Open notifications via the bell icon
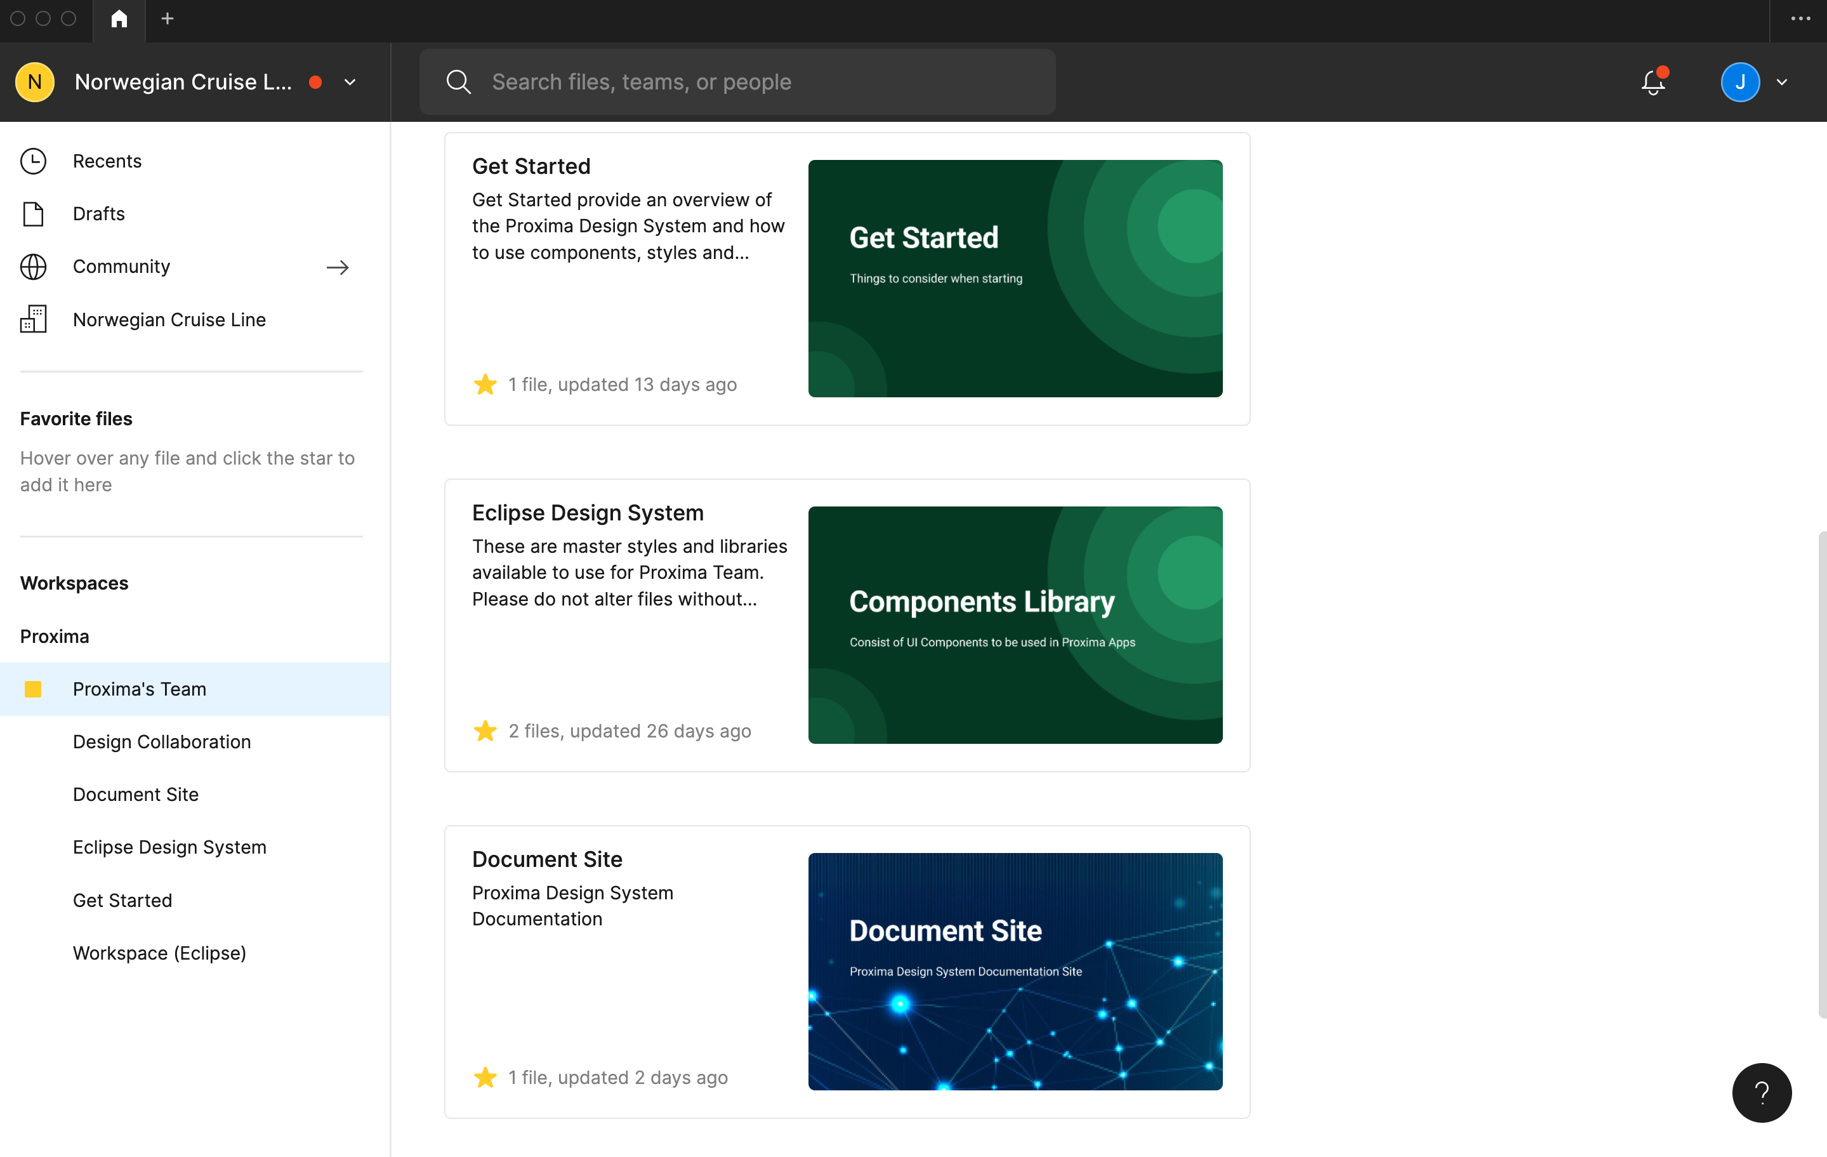This screenshot has width=1827, height=1157. click(1654, 82)
